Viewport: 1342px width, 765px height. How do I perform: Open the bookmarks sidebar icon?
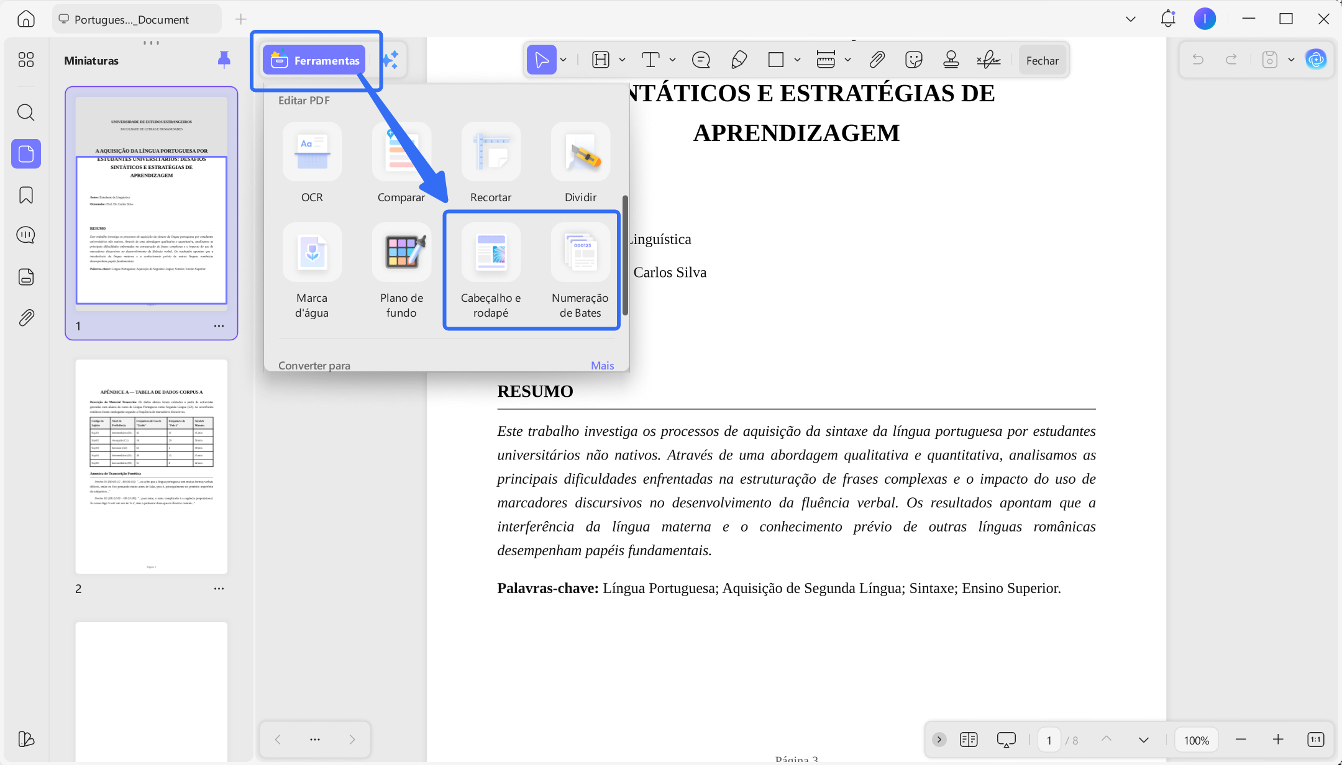pos(26,195)
